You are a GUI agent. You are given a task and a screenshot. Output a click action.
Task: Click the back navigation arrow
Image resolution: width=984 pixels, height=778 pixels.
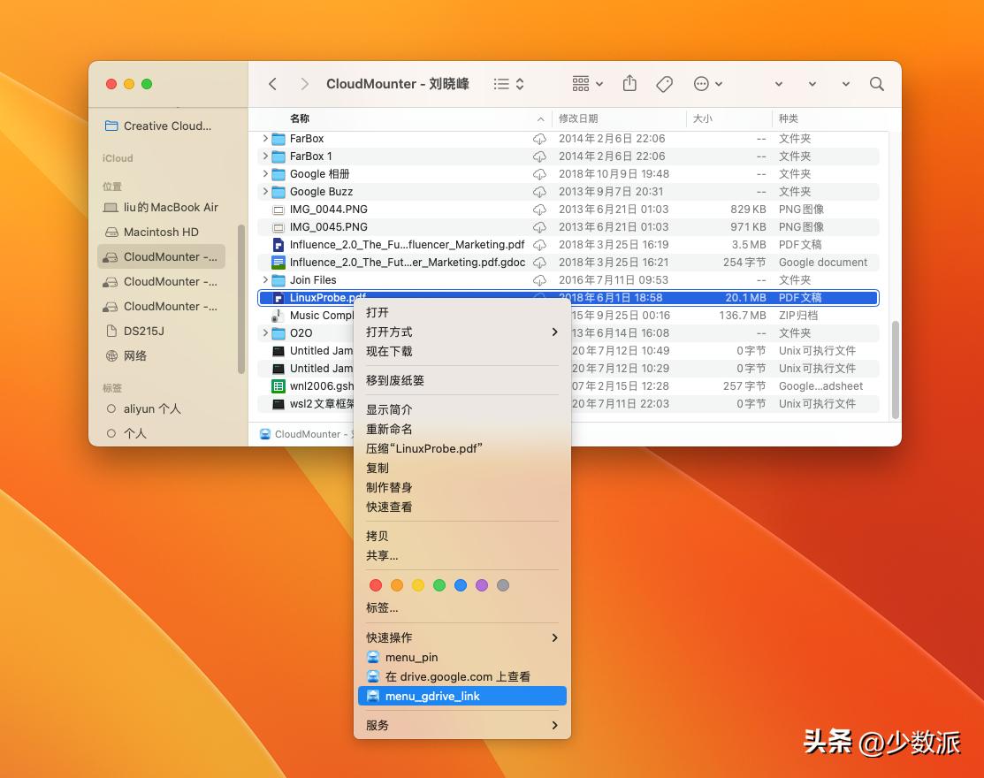pos(272,84)
